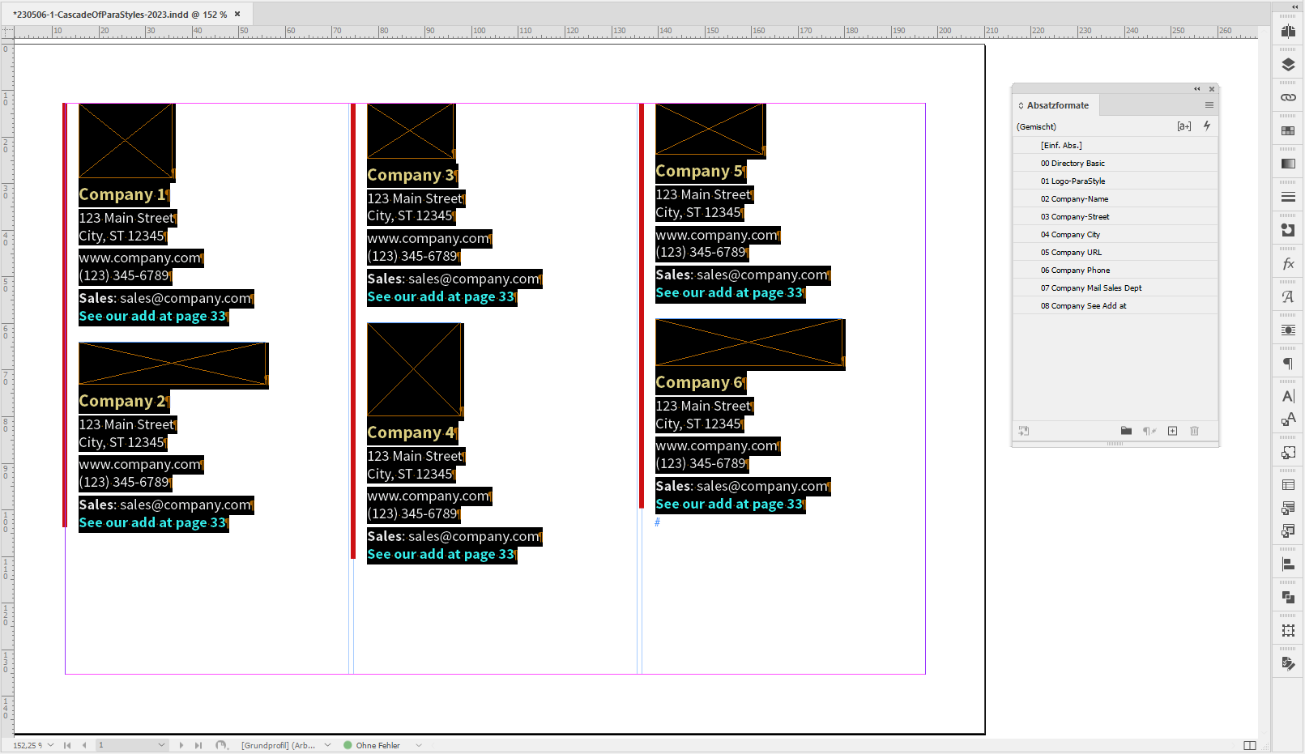Click the Edit All Export Tags button

click(1183, 126)
